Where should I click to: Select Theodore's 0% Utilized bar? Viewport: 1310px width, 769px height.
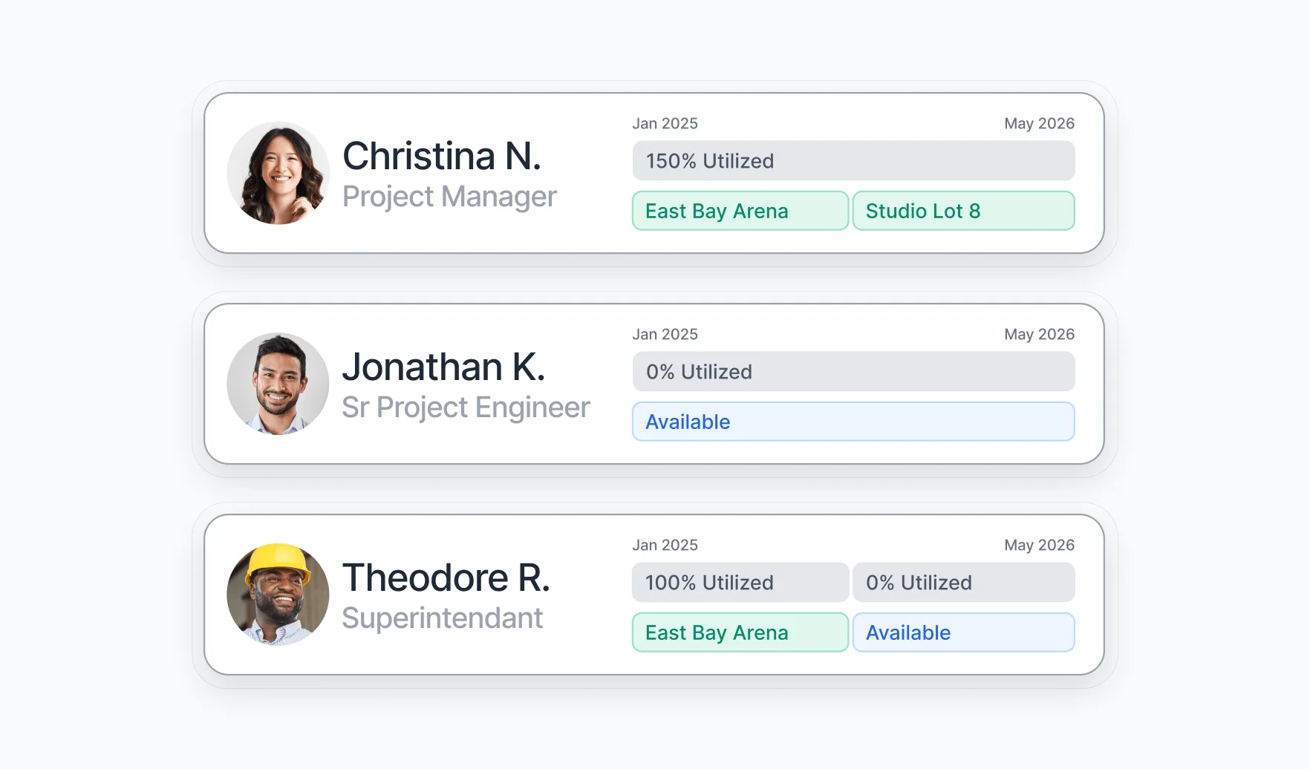(x=963, y=582)
